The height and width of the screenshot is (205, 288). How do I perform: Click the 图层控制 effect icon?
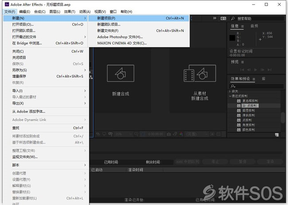tap(238, 111)
